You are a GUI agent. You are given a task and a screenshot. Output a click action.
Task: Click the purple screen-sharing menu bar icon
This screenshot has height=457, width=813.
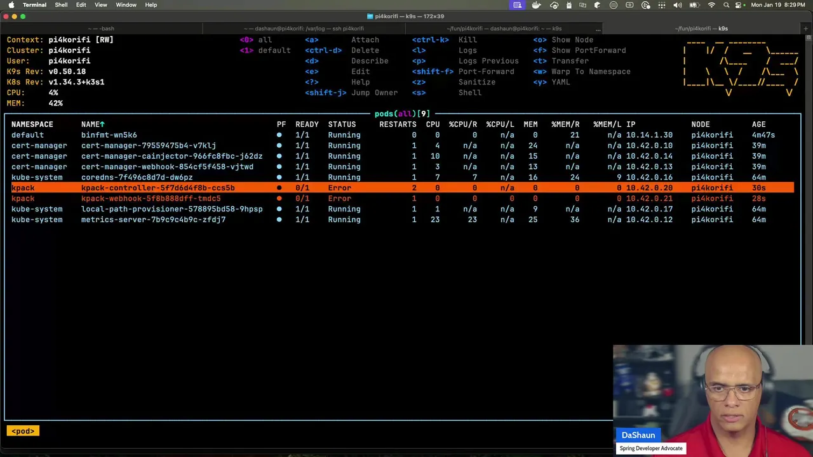(x=518, y=5)
